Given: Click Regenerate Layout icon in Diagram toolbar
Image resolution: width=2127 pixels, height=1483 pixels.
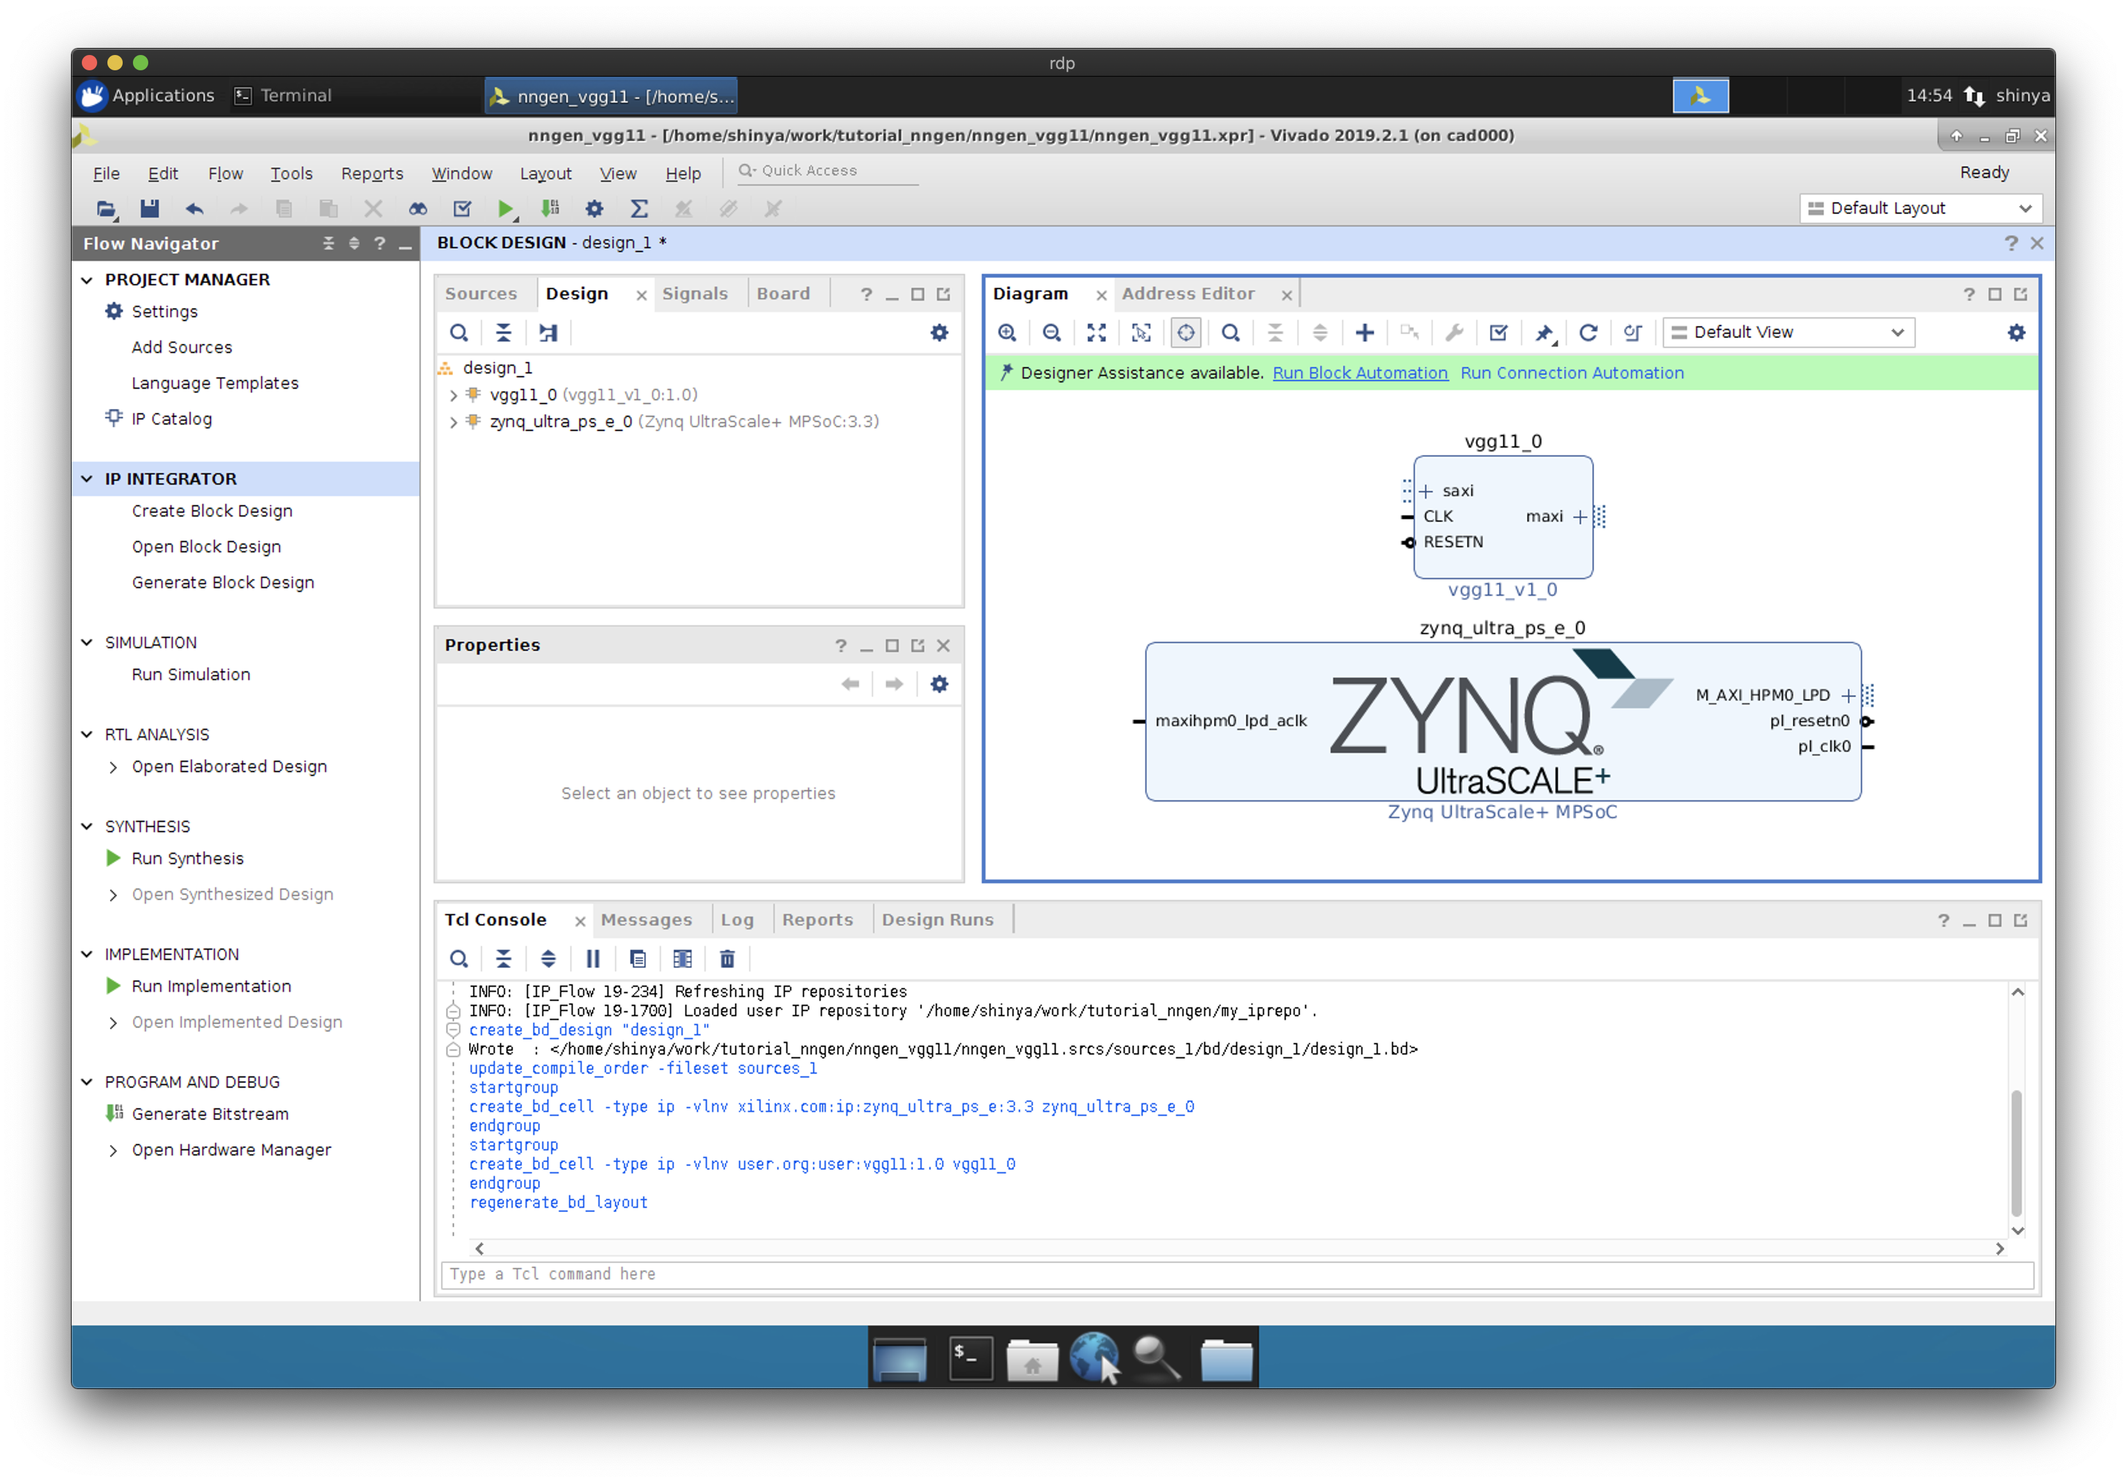Looking at the screenshot, I should click(x=1588, y=332).
